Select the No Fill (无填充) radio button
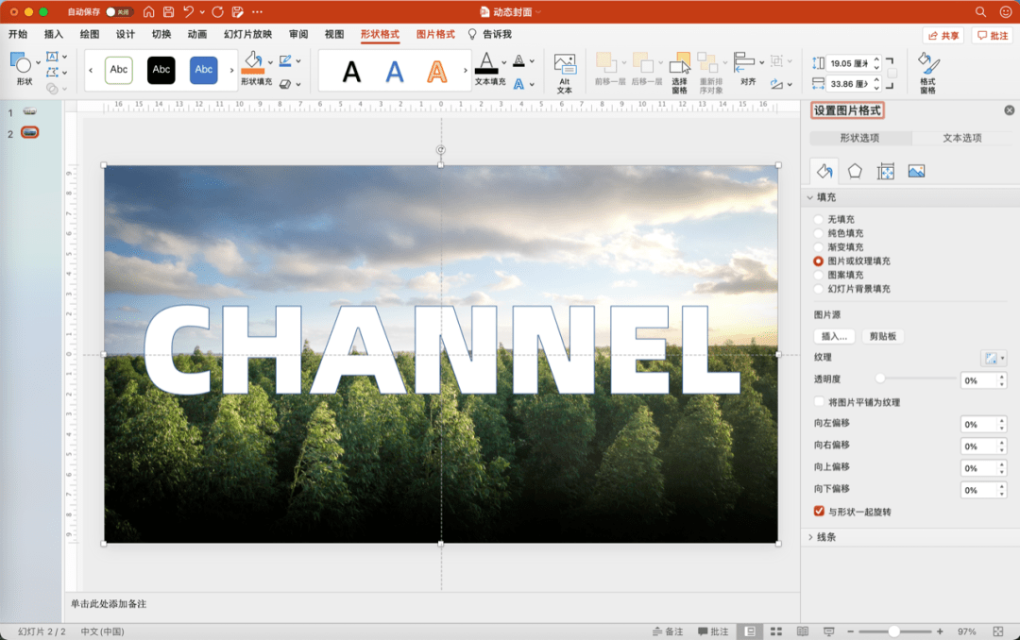This screenshot has width=1020, height=640. tap(818, 219)
